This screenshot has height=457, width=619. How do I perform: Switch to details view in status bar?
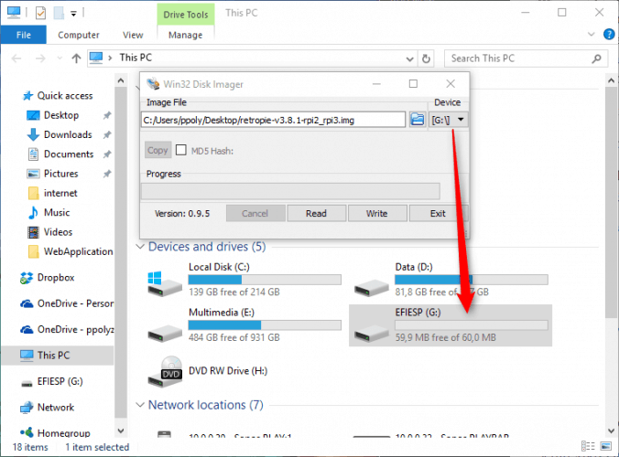coord(588,446)
